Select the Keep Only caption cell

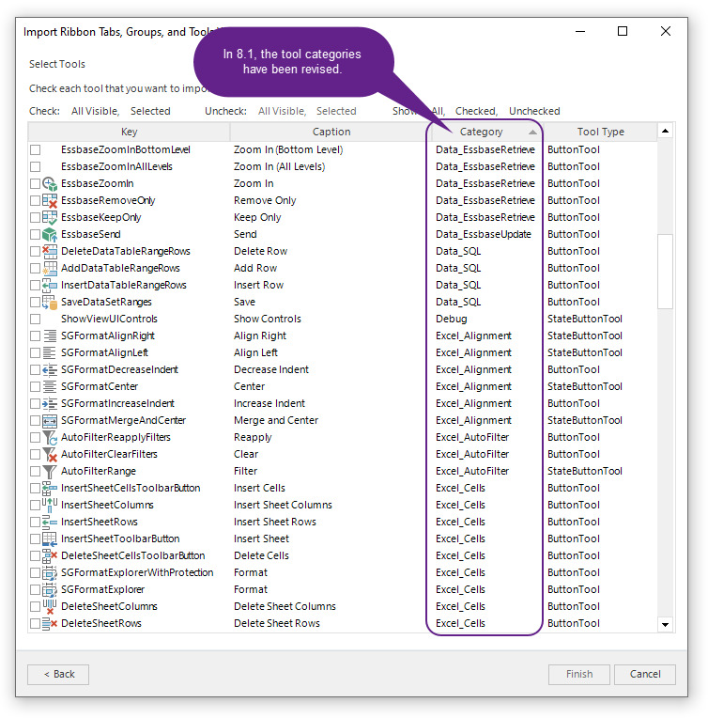point(257,217)
